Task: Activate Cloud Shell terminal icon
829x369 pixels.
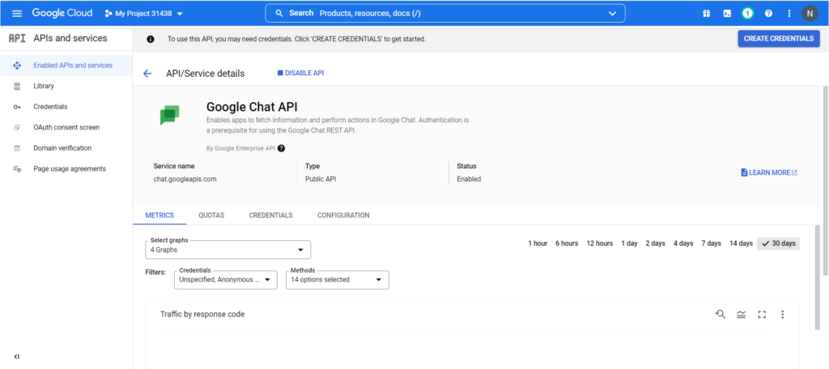Action: (x=727, y=14)
